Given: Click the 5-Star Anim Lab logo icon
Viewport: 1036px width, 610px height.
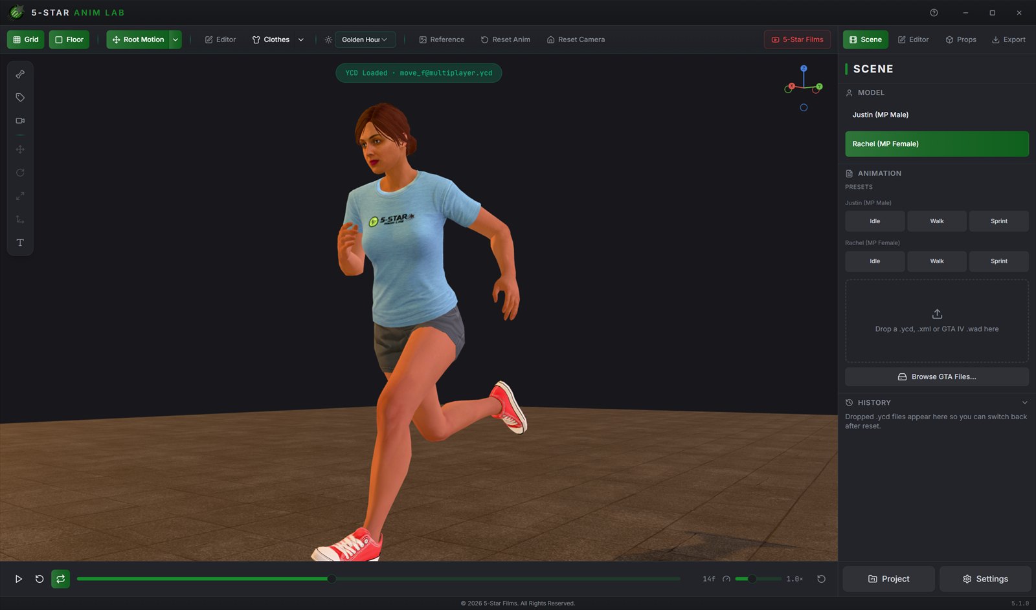Looking at the screenshot, I should pyautogui.click(x=16, y=12).
